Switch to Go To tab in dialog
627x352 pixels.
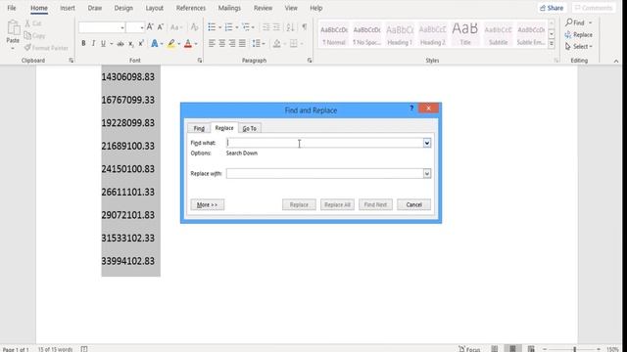coord(250,128)
